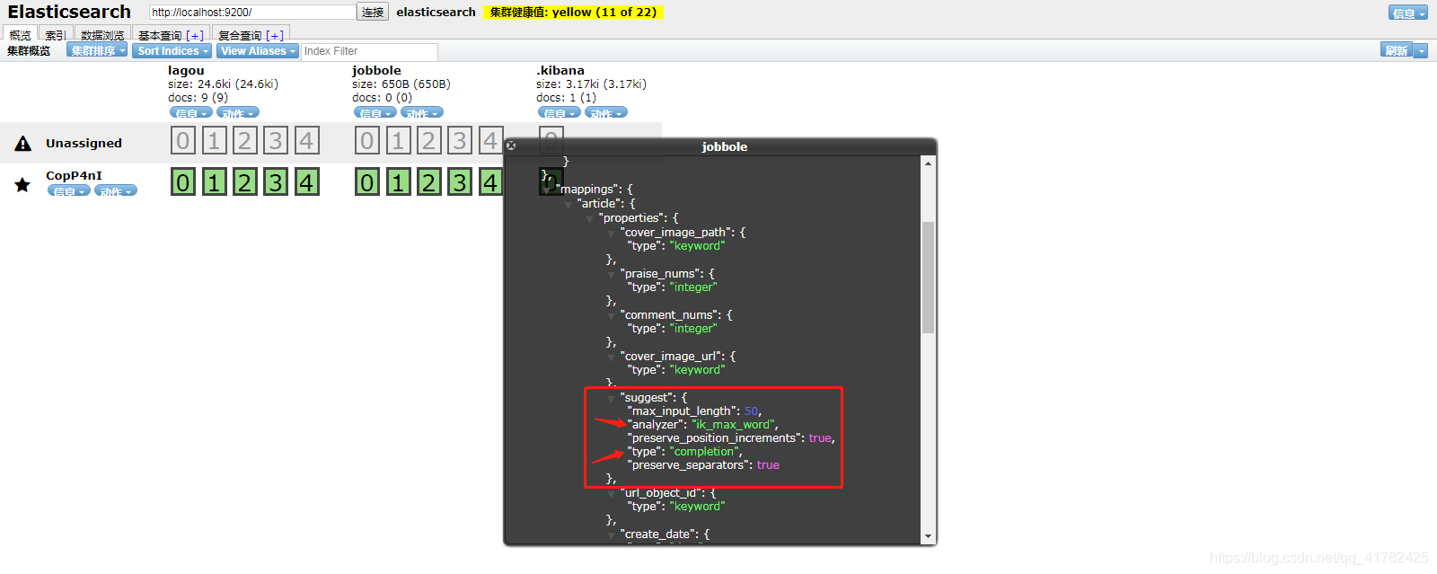The width and height of the screenshot is (1437, 574).
Task: Collapse the "praise_nums" JSON node
Action: [x=611, y=275]
